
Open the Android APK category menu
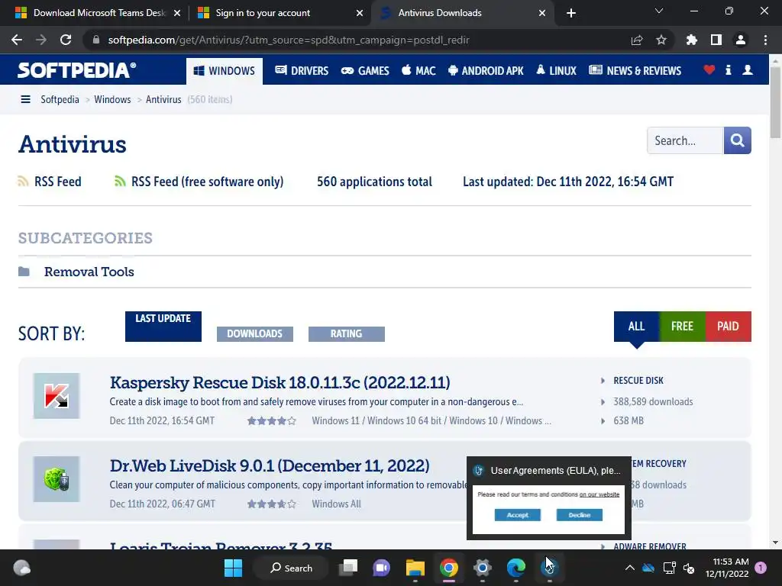click(486, 71)
